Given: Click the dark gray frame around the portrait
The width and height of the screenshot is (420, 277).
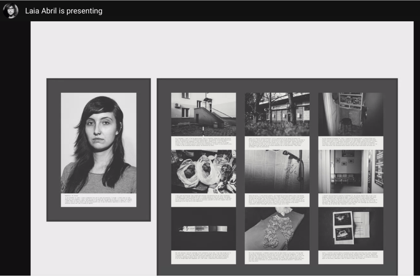Looking at the screenshot, I should 54,150.
